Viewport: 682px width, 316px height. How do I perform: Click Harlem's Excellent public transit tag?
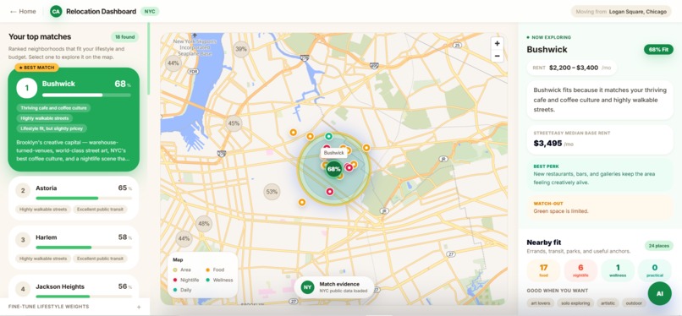[100, 259]
